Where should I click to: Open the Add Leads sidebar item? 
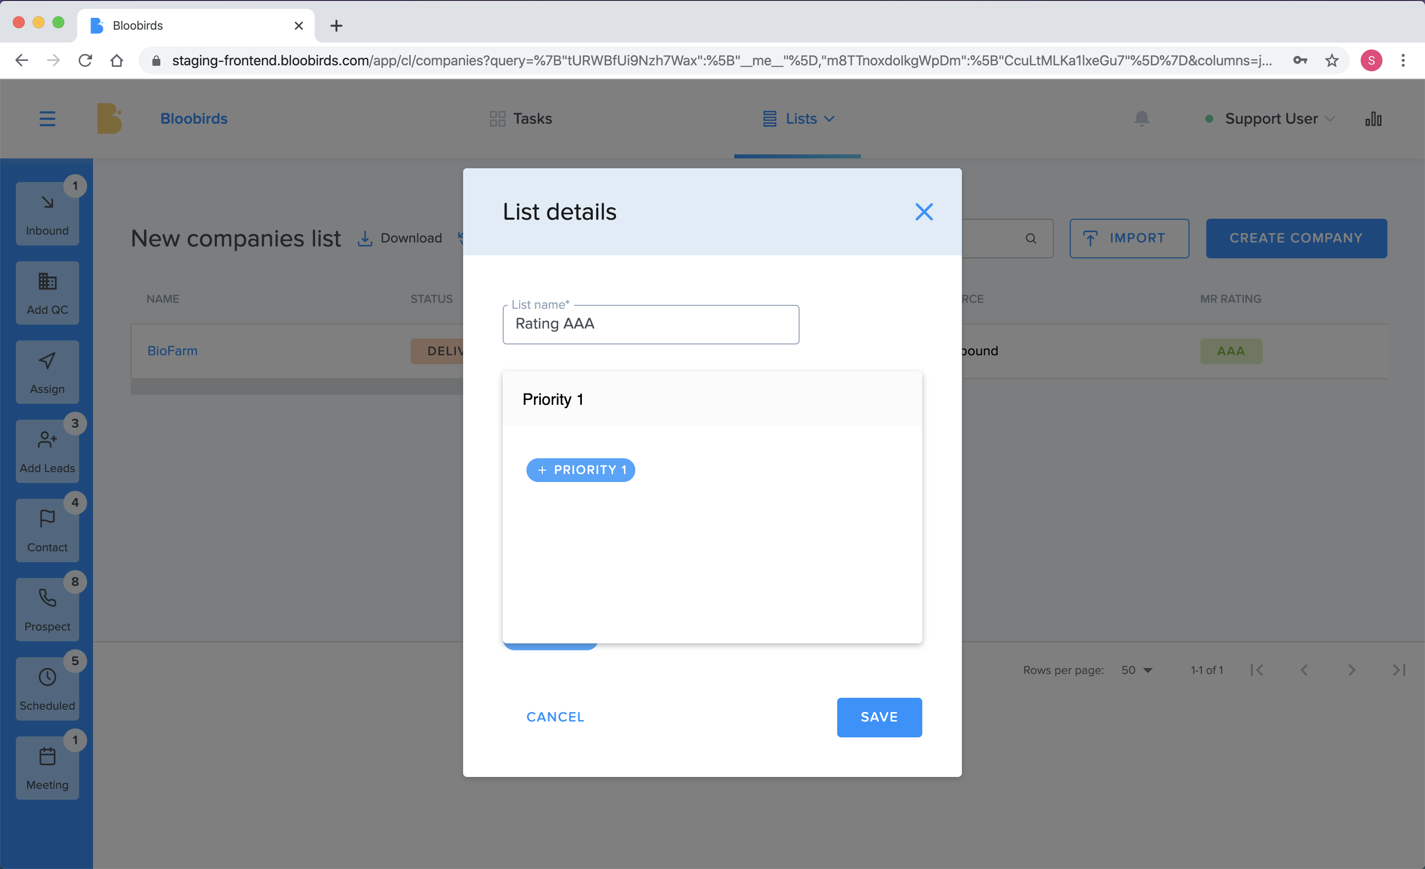coord(47,451)
